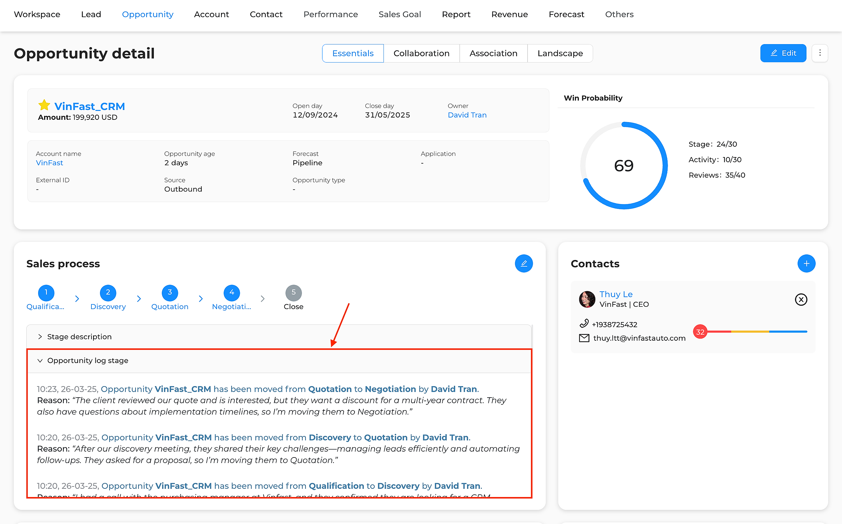Click the Close day 31/05/2025 value
842x524 pixels.
pyautogui.click(x=387, y=115)
